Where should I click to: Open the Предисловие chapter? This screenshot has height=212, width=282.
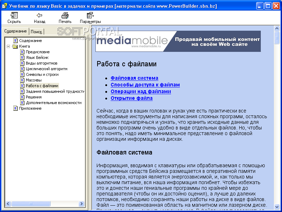click(38, 52)
